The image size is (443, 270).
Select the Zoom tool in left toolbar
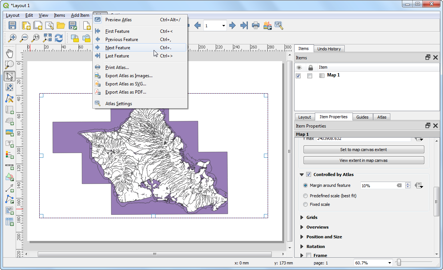pyautogui.click(x=10, y=65)
